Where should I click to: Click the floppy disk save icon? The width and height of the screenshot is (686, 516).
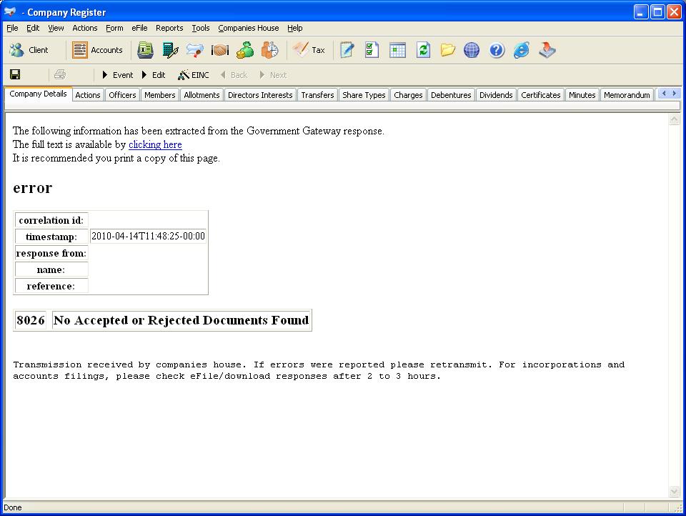pos(15,74)
